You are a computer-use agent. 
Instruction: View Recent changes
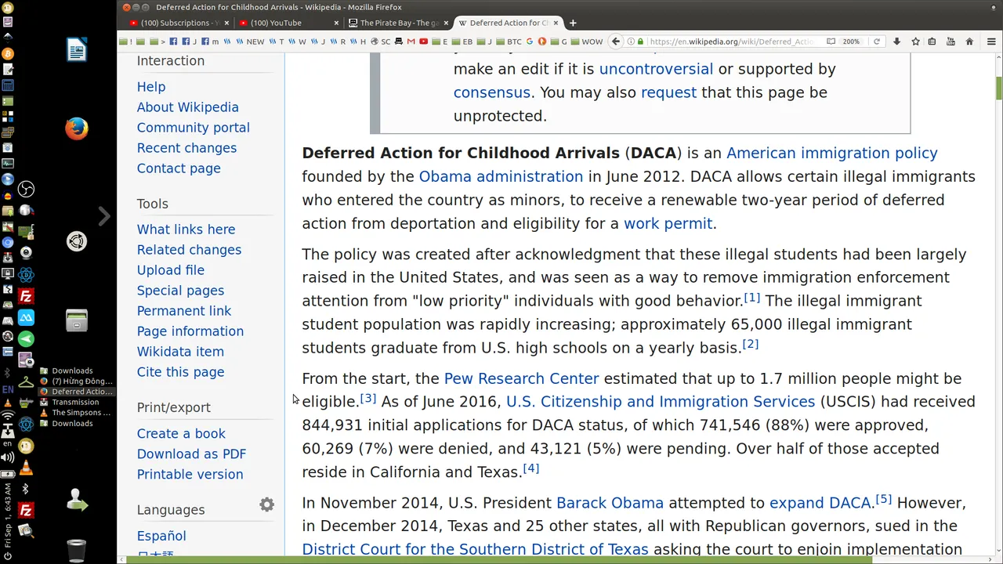coord(186,148)
